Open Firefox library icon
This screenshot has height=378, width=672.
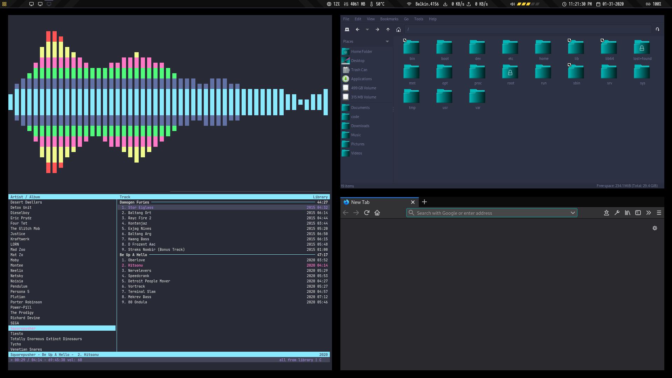click(628, 213)
